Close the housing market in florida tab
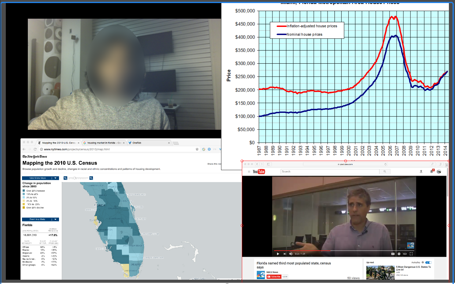 (124, 143)
